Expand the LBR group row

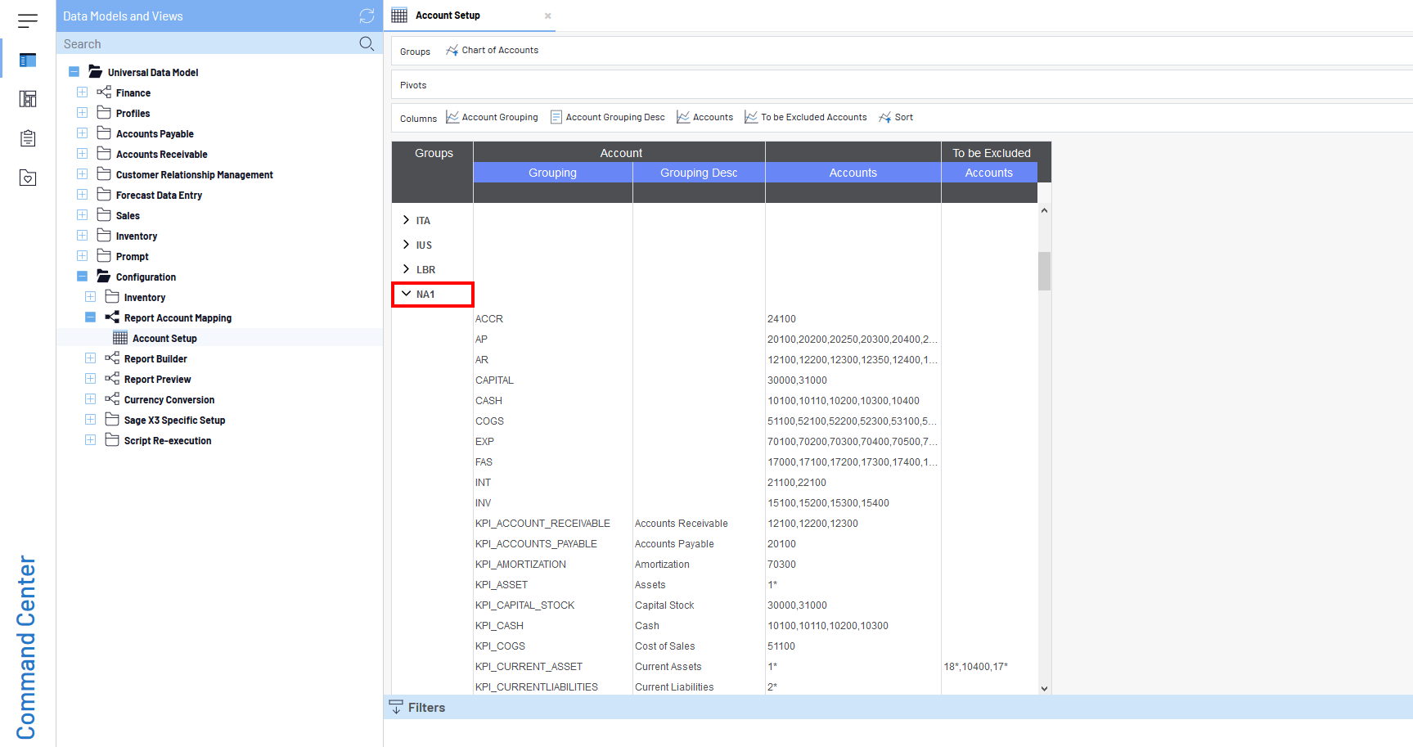407,269
